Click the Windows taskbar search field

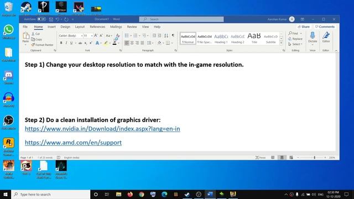pos(51,194)
